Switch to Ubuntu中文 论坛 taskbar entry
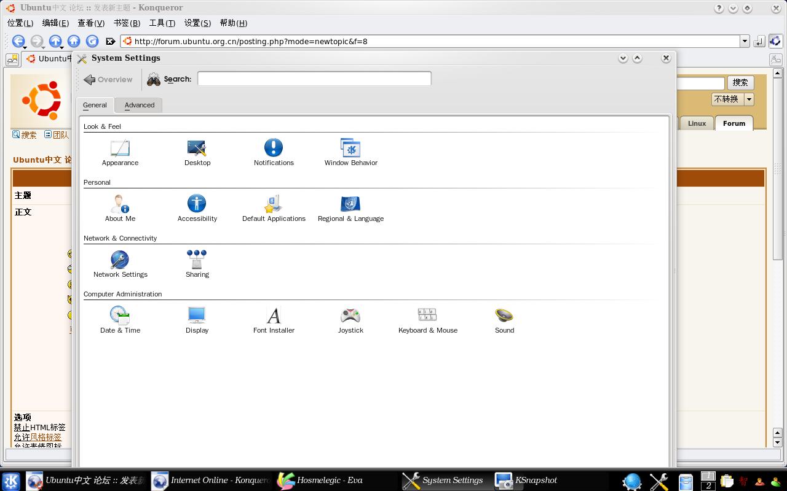Viewport: 787px width, 491px height. (x=85, y=481)
